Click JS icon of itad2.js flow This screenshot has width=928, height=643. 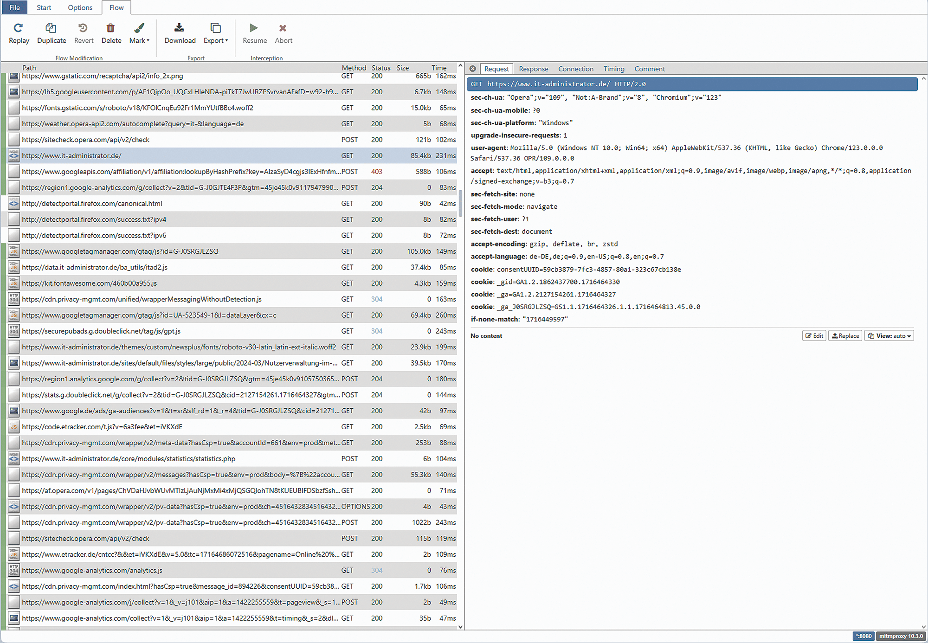14,267
